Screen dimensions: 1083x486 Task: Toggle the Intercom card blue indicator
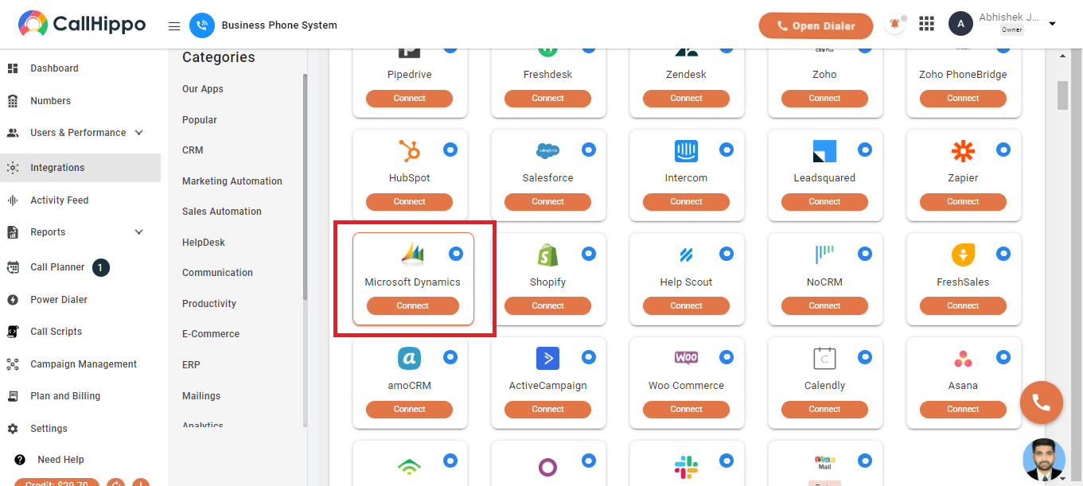[727, 150]
